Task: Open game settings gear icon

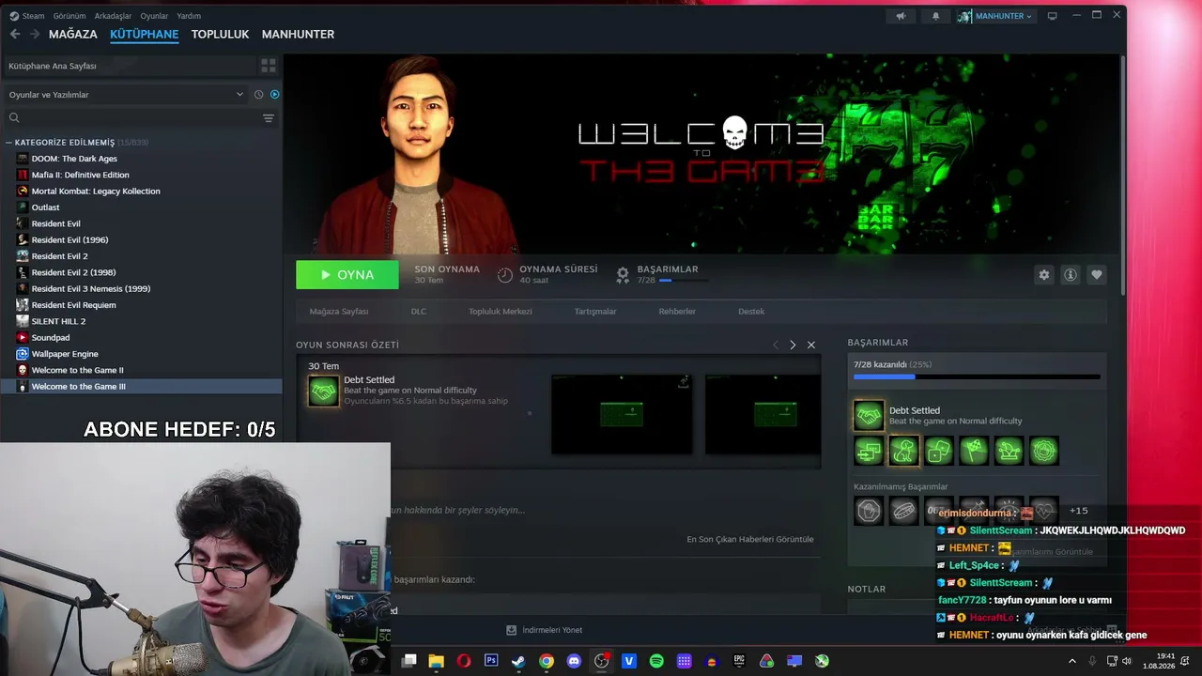Action: coord(1043,275)
